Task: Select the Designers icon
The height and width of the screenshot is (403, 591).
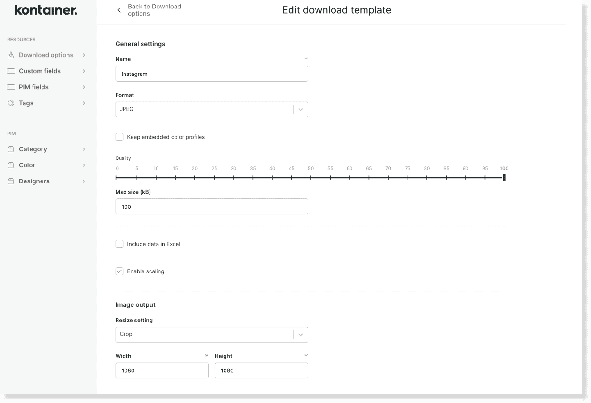Action: pyautogui.click(x=10, y=181)
